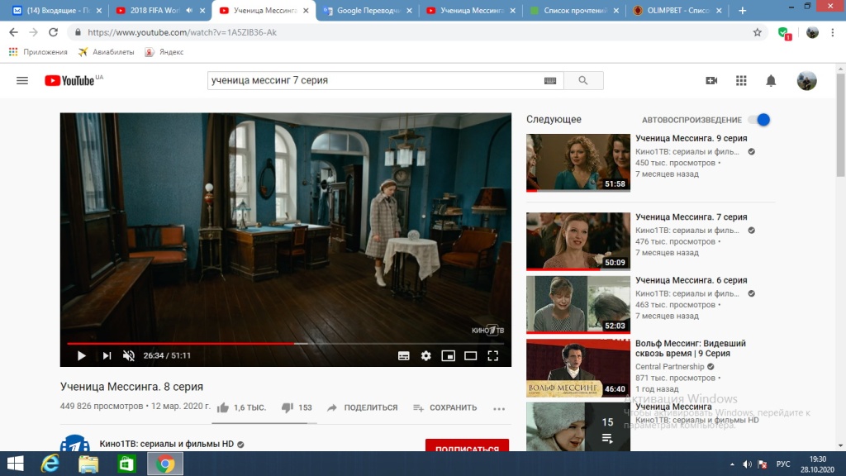Open Ученица Мессинга playlist of 15 videos
846x476 pixels.
click(577, 426)
